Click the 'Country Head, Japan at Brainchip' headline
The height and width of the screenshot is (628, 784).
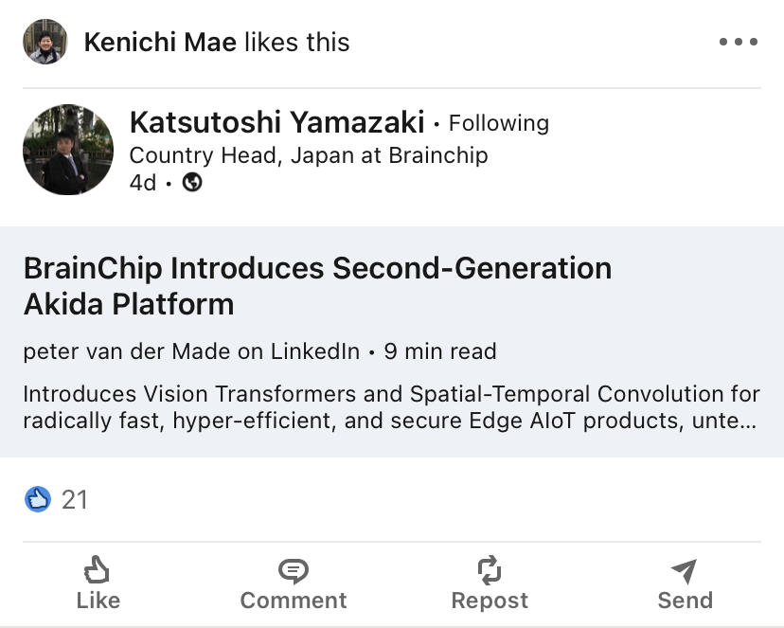click(308, 154)
